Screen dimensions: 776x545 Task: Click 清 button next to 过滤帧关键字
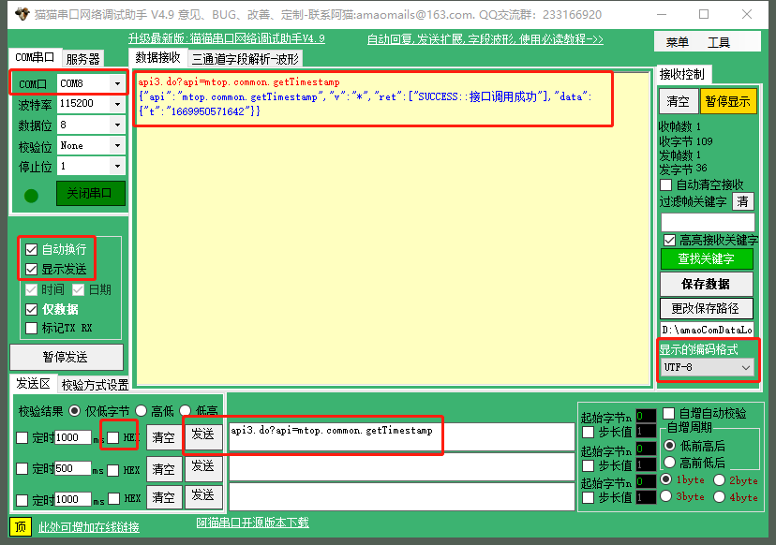[743, 201]
